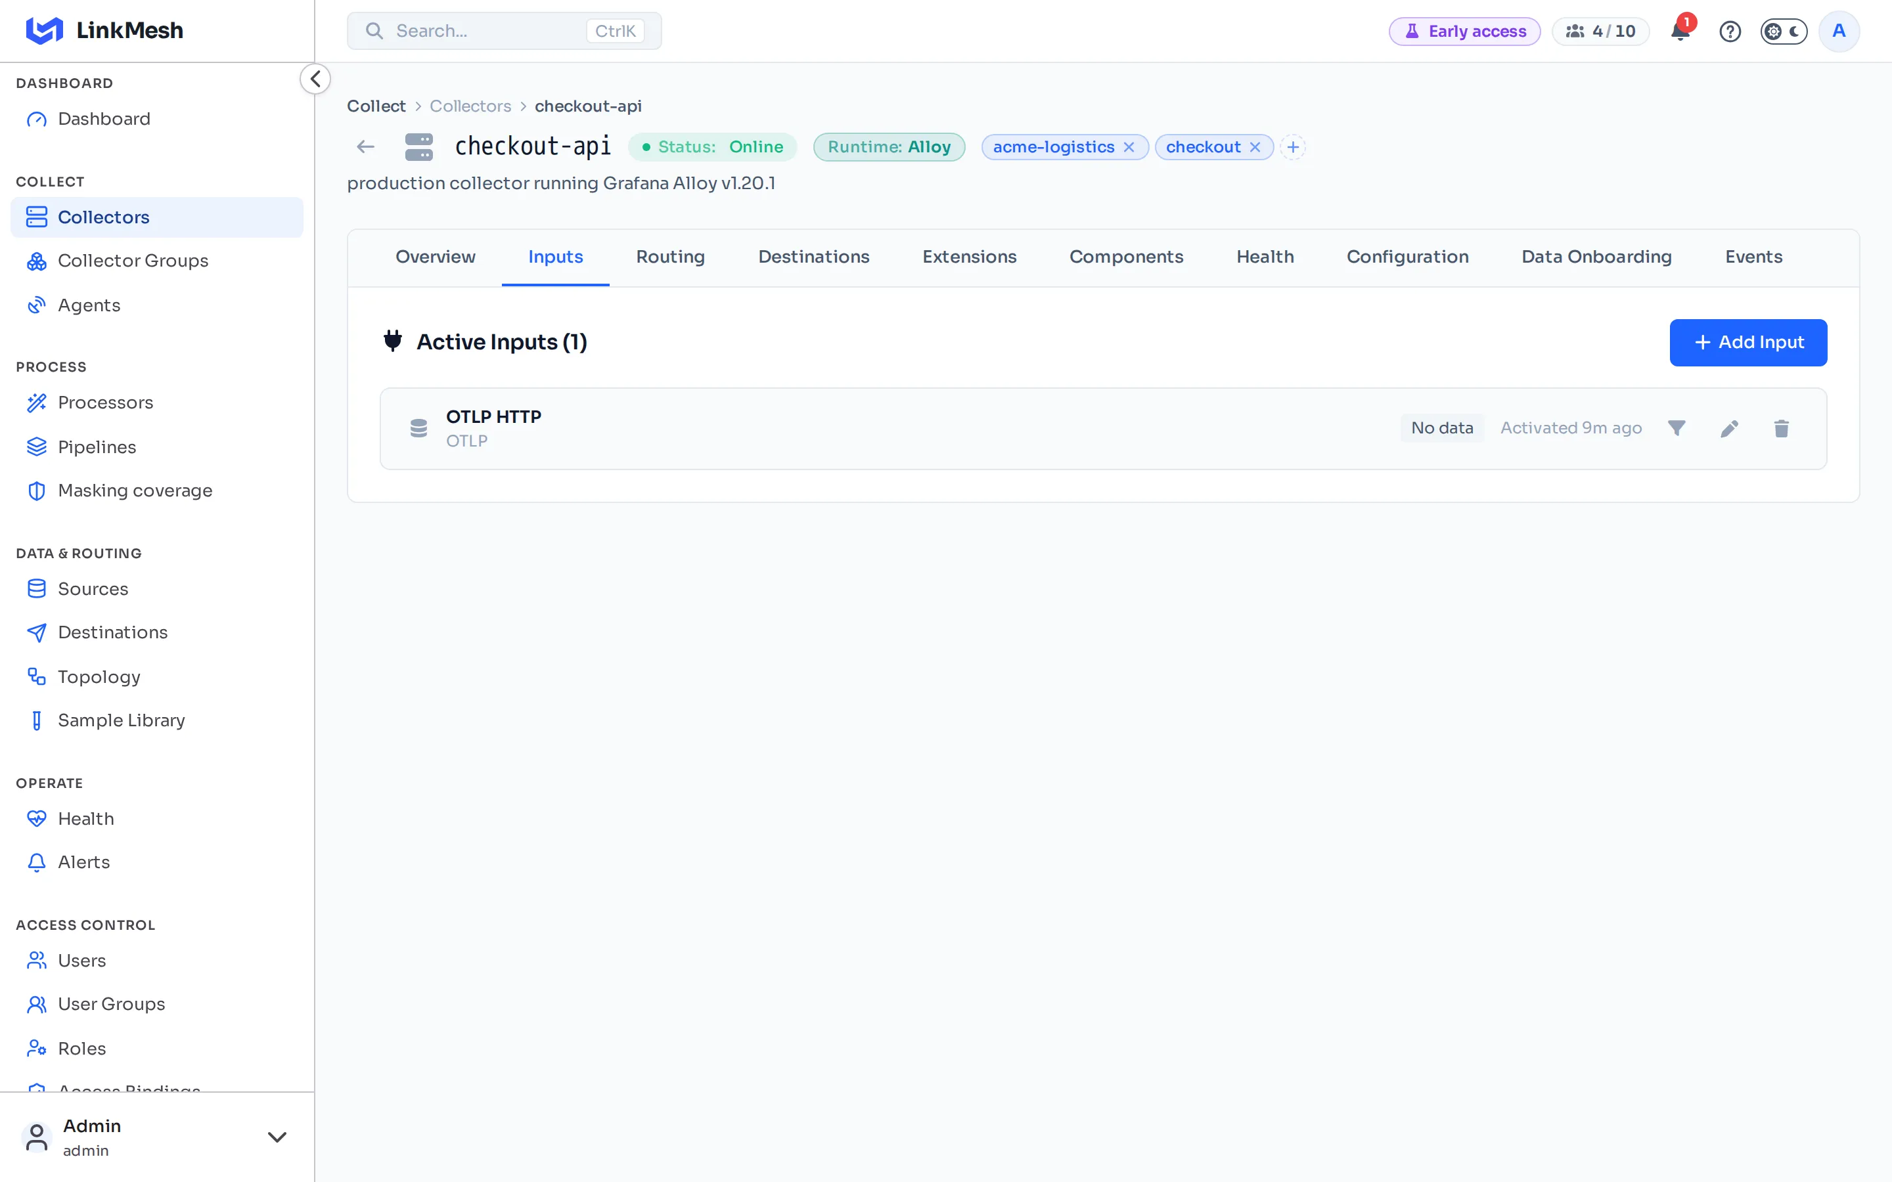The image size is (1892, 1182).
Task: Open Collectors breadcrumb link
Action: (470, 106)
